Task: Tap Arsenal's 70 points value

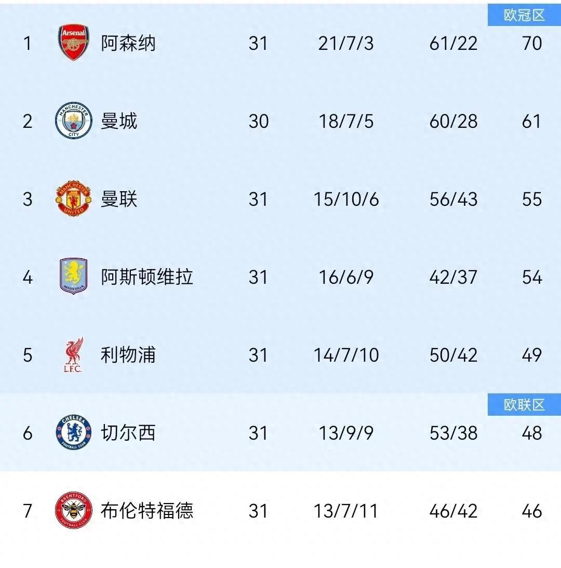Action: [x=532, y=43]
